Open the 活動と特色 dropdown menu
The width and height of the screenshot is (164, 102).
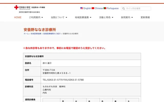click(106, 18)
